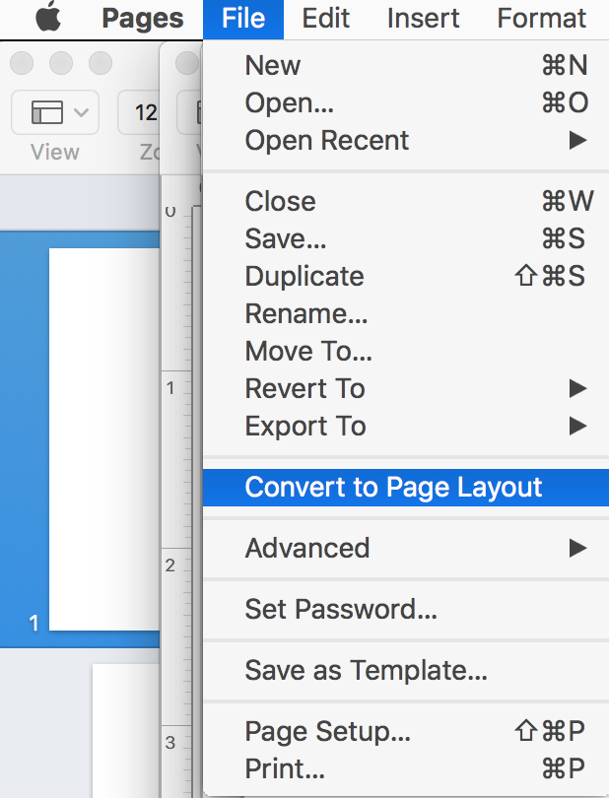Select Duplicate in File menu
Image resolution: width=609 pixels, height=798 pixels.
pyautogui.click(x=304, y=276)
